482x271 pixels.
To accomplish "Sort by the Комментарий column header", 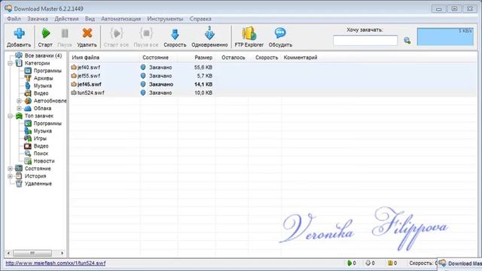I will click(x=300, y=57).
